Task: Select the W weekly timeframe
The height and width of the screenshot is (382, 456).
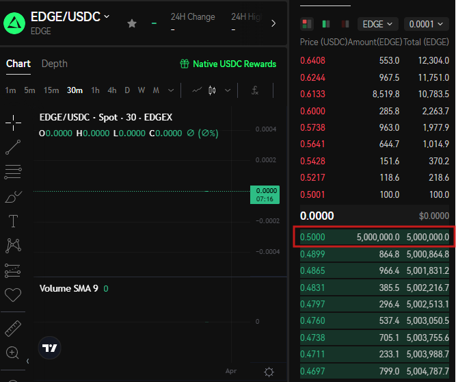Action: click(142, 90)
